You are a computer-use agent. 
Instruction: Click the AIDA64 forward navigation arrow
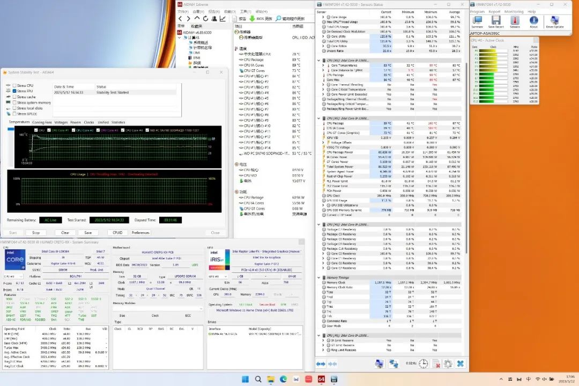coord(188,18)
